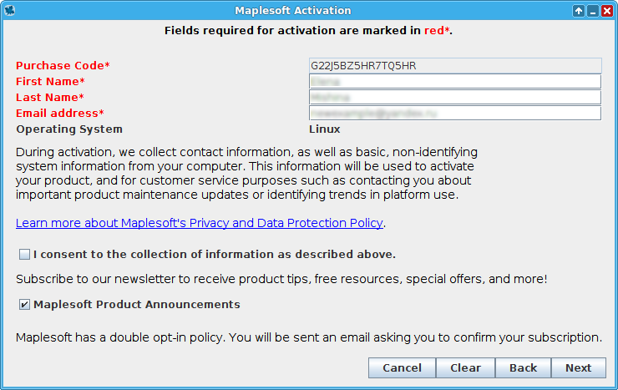Click the 'Subscribe to our newsletter' text line

pos(281,279)
